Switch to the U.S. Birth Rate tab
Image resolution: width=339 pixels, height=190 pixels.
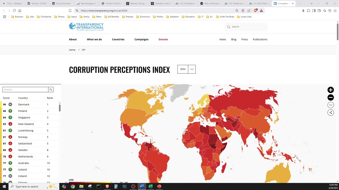point(258,3)
